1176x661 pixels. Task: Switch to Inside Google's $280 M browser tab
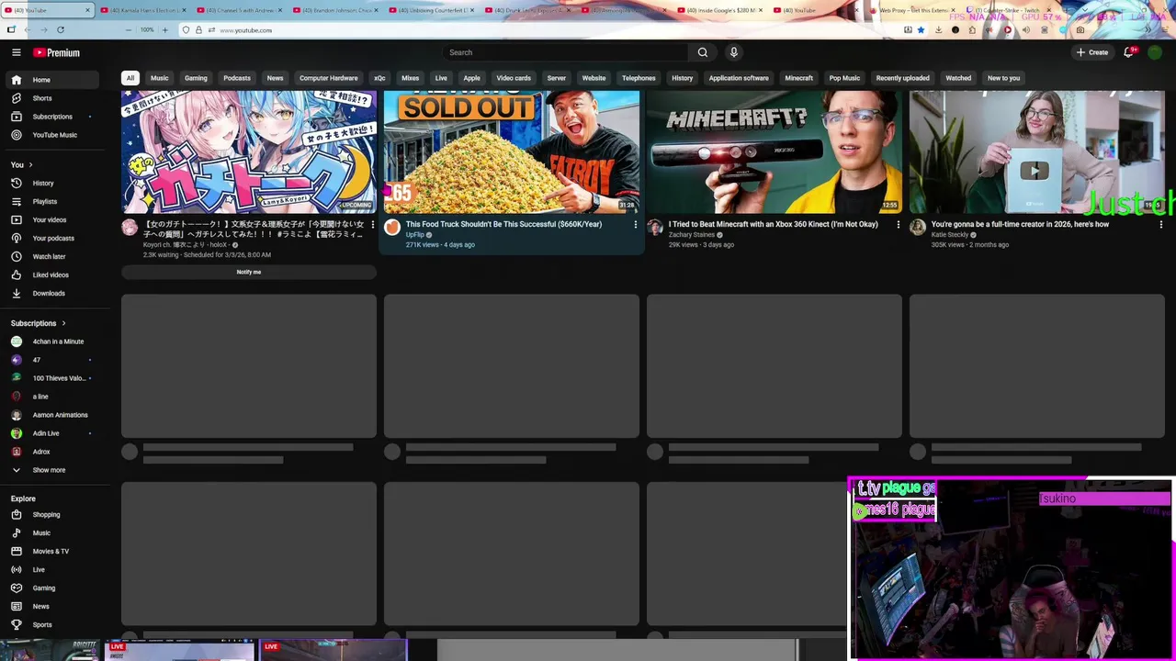721,10
